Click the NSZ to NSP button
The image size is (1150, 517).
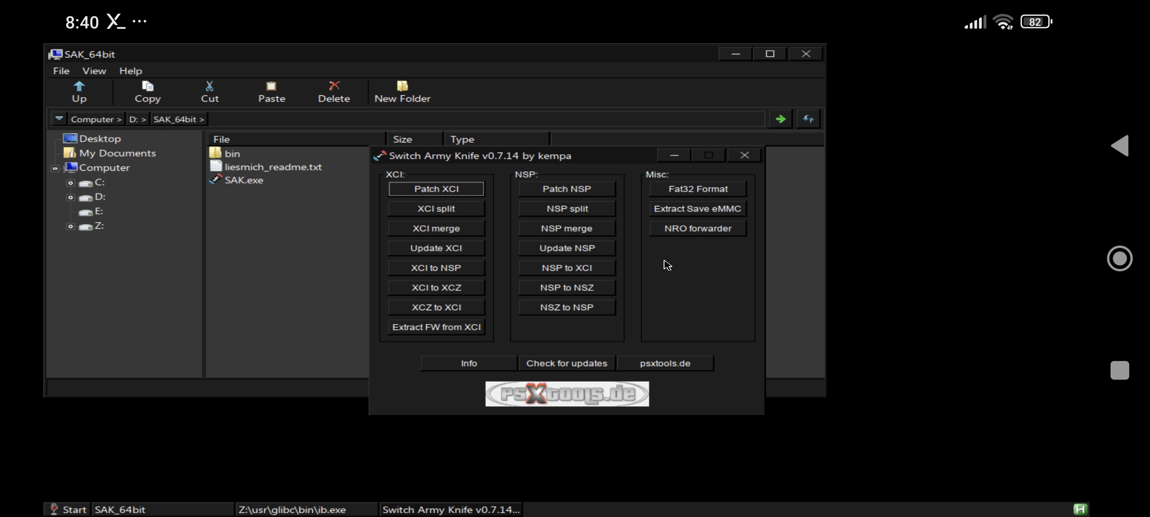(567, 307)
